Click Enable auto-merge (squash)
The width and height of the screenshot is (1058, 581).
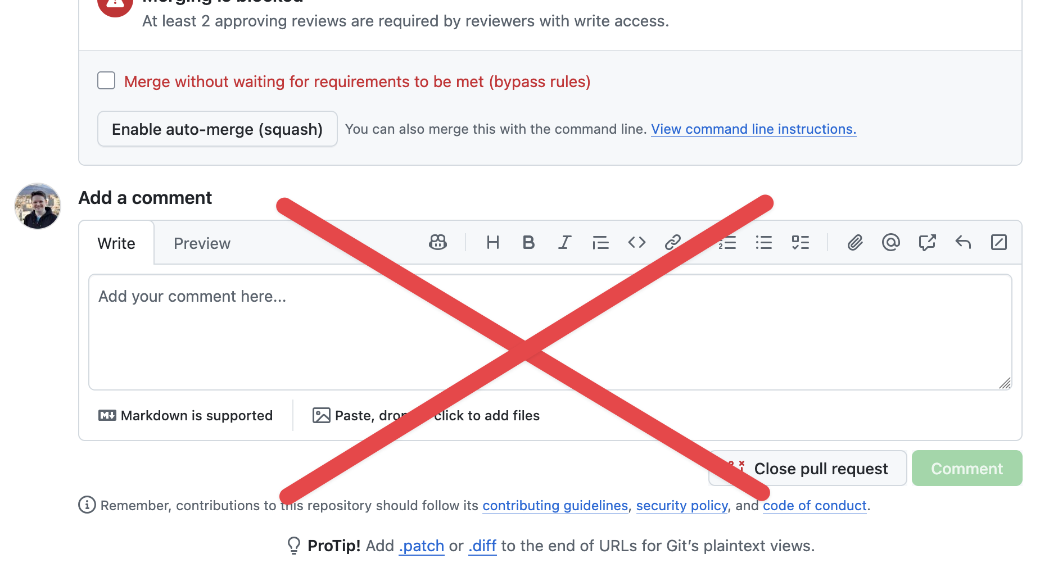tap(217, 129)
